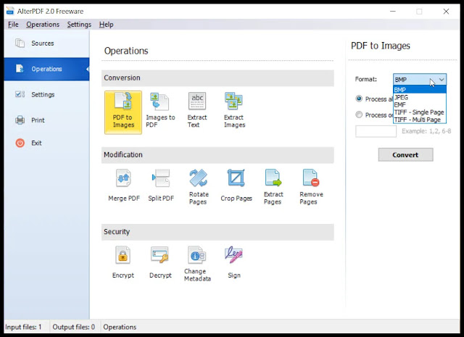Click the Operations status bar entry
Image resolution: width=464 pixels, height=337 pixels.
(120, 327)
